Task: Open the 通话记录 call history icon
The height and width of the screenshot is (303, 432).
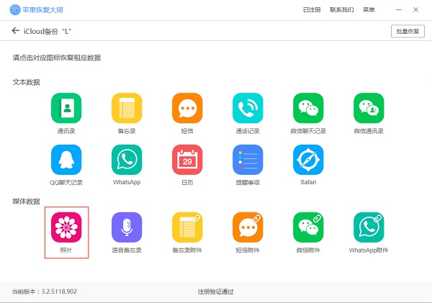Action: 248,108
